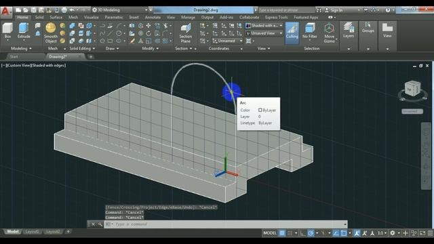Expand the Modify panel
Viewport: 434px width, 244px height.
(151, 48)
